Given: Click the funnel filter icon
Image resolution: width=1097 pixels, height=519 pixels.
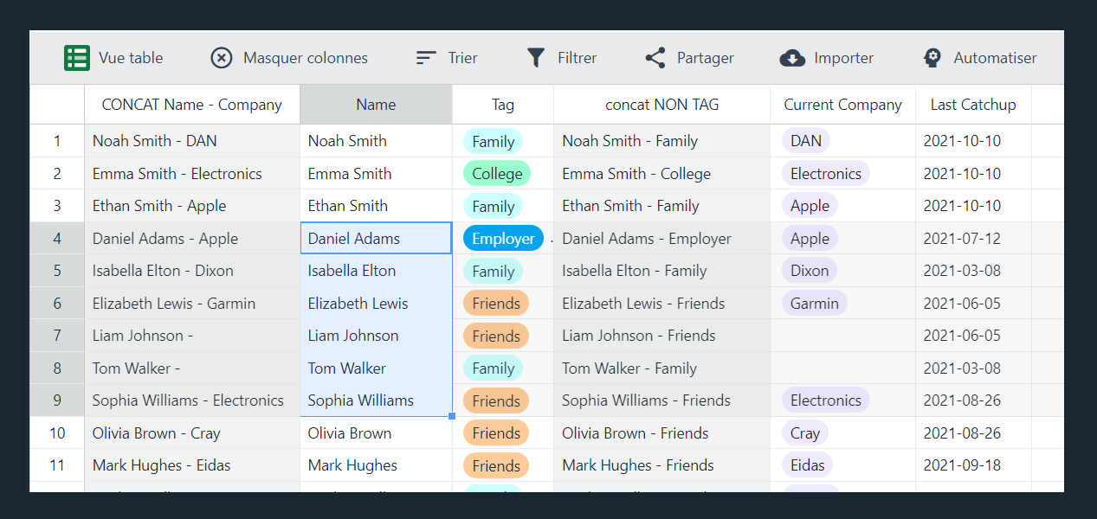Looking at the screenshot, I should coord(536,58).
